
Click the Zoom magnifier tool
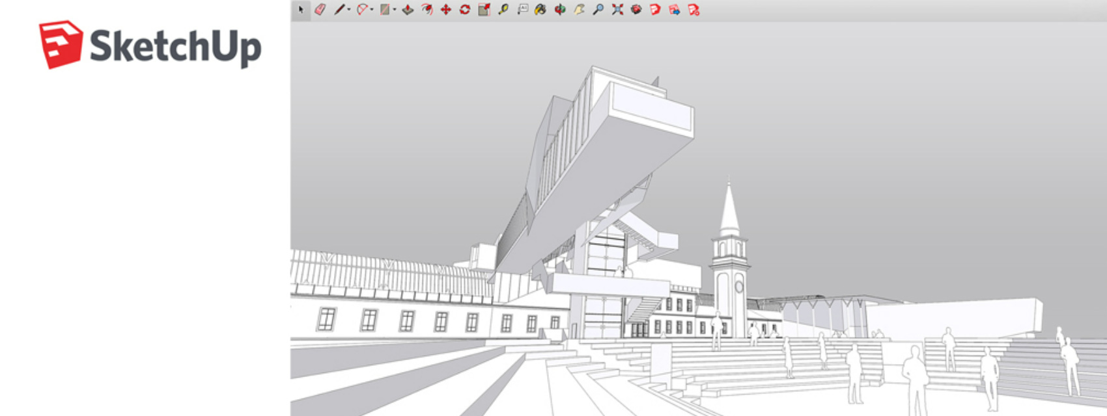pyautogui.click(x=598, y=10)
